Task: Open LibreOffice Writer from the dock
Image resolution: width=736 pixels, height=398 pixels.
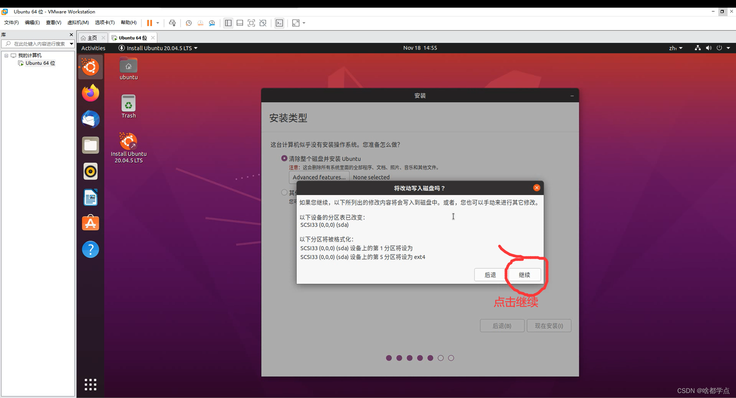Action: pos(90,197)
